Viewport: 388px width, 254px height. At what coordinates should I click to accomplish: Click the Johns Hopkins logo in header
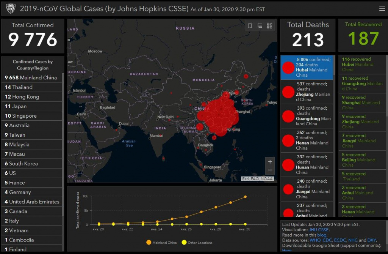tap(10, 8)
